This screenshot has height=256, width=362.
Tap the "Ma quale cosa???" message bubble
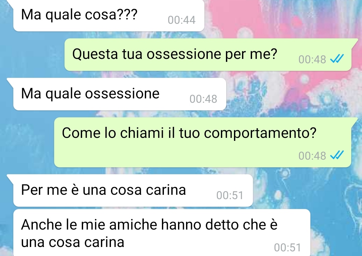(109, 15)
